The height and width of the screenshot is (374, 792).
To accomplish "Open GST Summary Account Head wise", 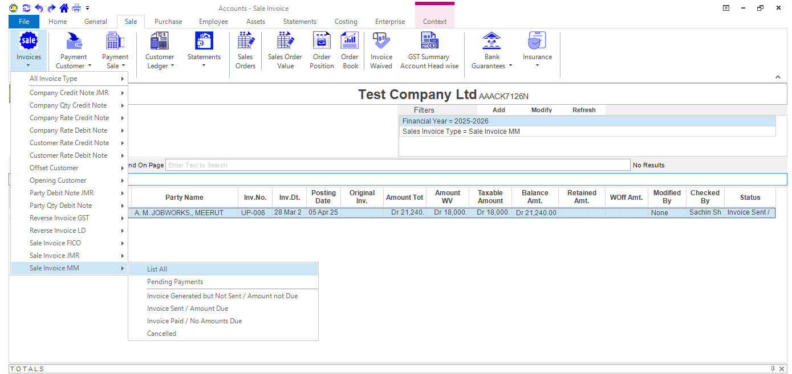I will 429,50.
